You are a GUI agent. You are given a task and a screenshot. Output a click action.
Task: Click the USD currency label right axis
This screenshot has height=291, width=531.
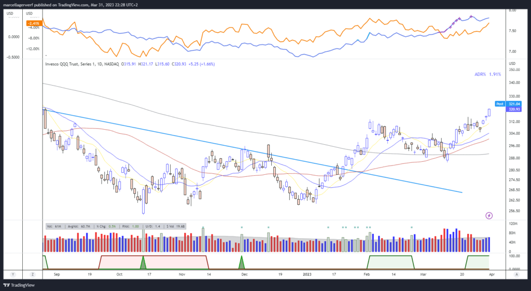(x=512, y=64)
